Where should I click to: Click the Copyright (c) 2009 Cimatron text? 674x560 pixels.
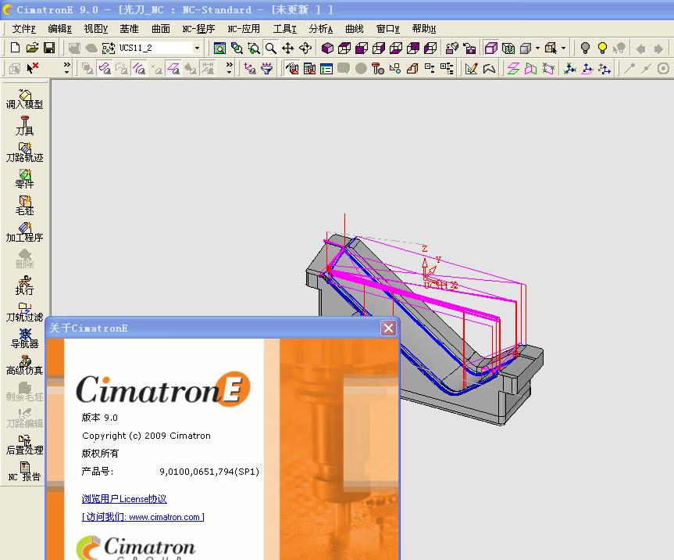(x=146, y=436)
